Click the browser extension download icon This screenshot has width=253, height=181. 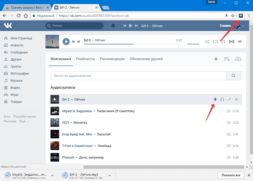point(241,16)
